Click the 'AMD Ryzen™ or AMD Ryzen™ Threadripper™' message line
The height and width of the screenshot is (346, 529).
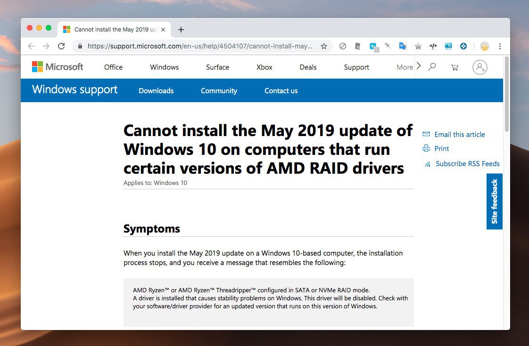click(251, 290)
